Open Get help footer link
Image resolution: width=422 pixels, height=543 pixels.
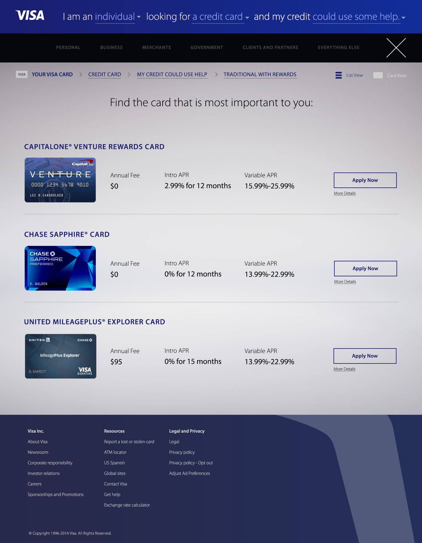(112, 495)
